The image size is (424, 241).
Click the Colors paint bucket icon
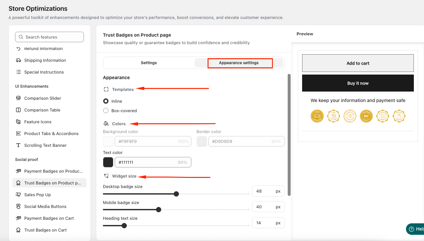106,124
